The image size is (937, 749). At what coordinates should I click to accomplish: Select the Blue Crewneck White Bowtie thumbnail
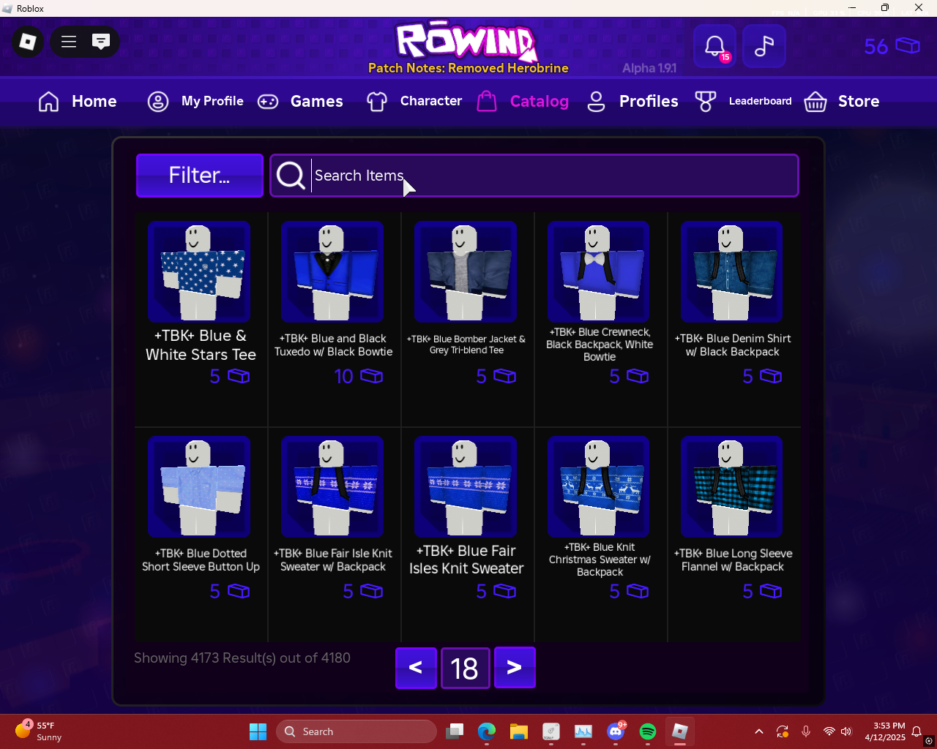coord(599,272)
